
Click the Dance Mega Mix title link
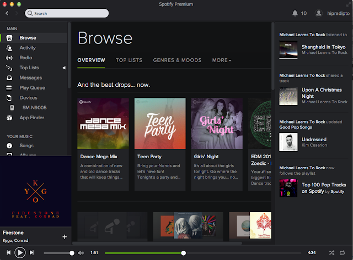99,157
